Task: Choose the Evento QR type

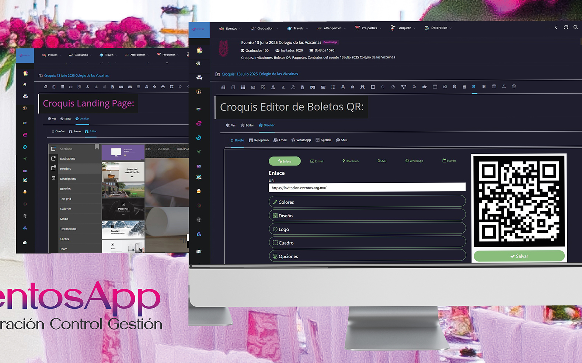Action: [x=449, y=161]
